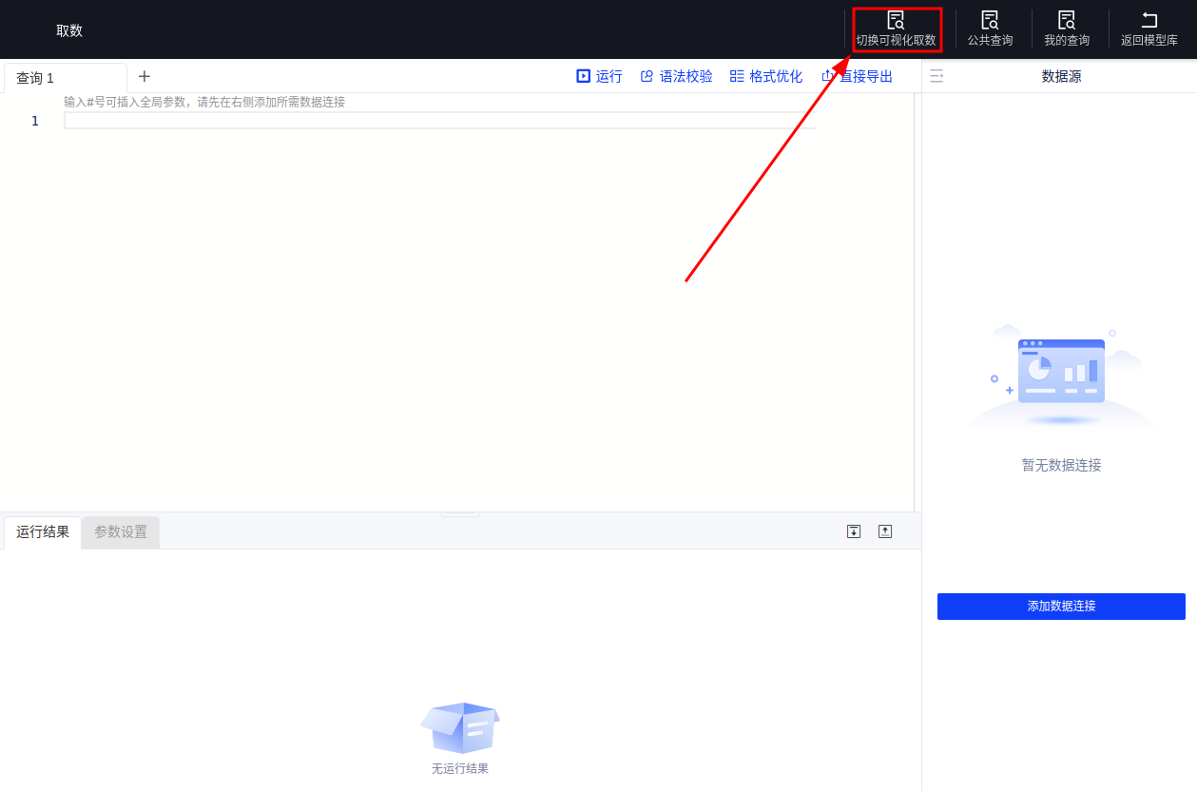Apply 格式优化 to the SQL
The height and width of the screenshot is (791, 1197).
765,76
